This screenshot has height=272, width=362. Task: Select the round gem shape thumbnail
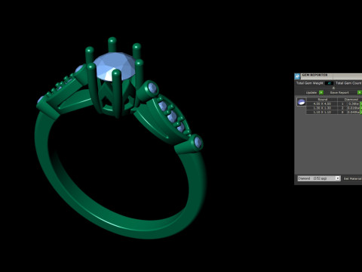[301, 102]
